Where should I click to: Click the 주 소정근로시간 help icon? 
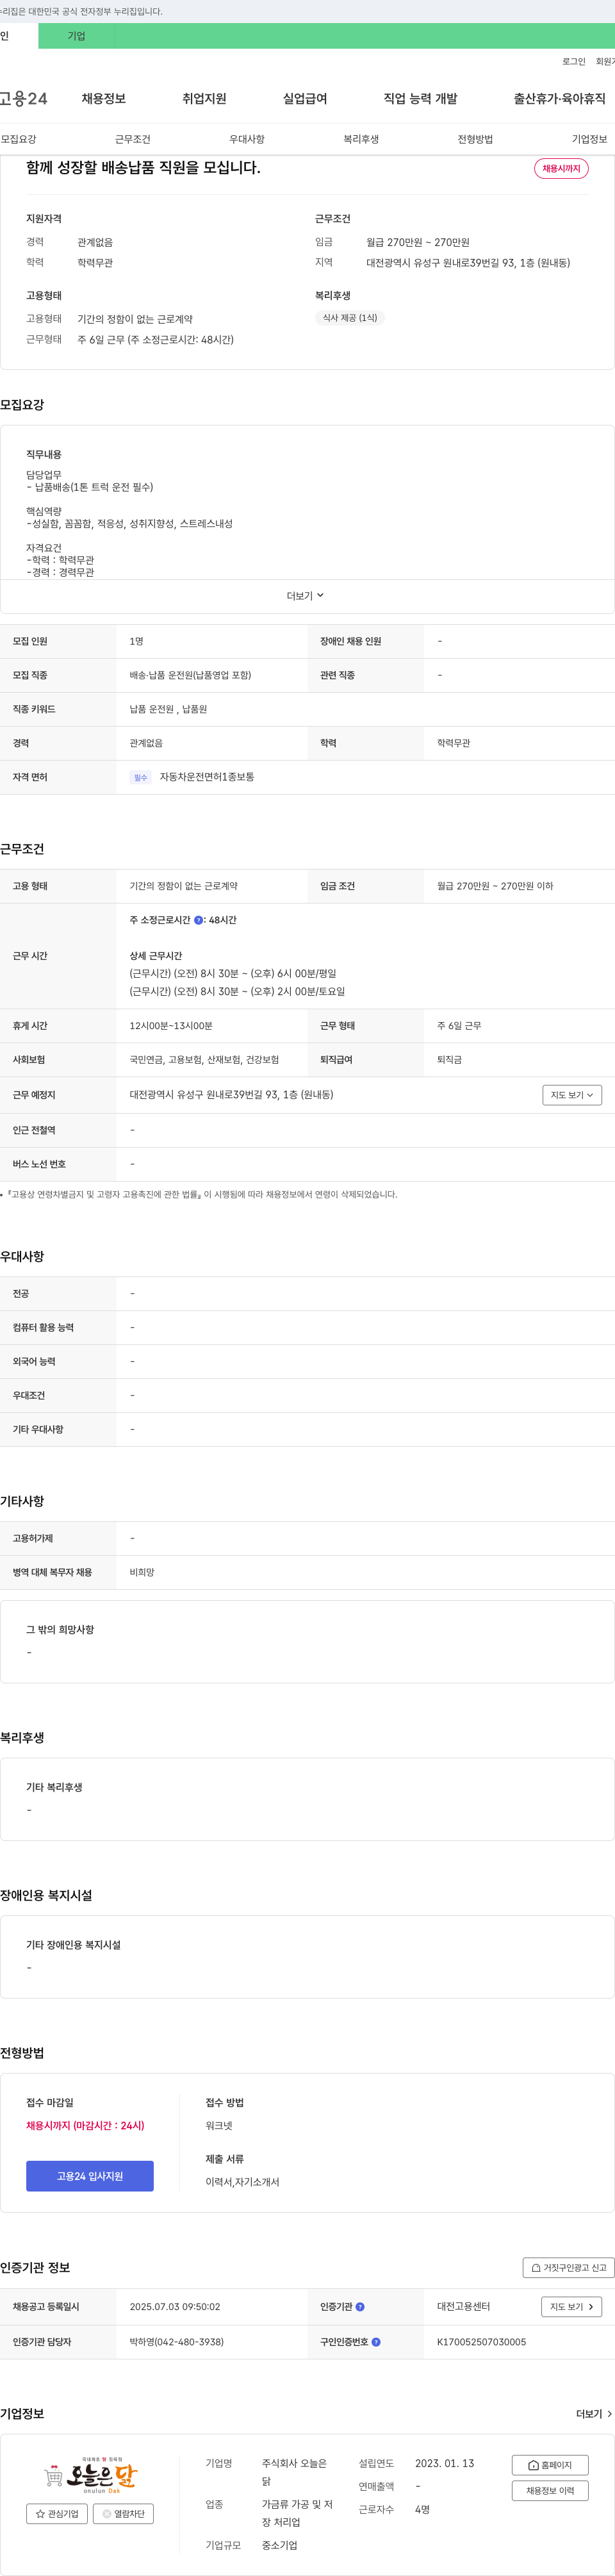point(198,920)
